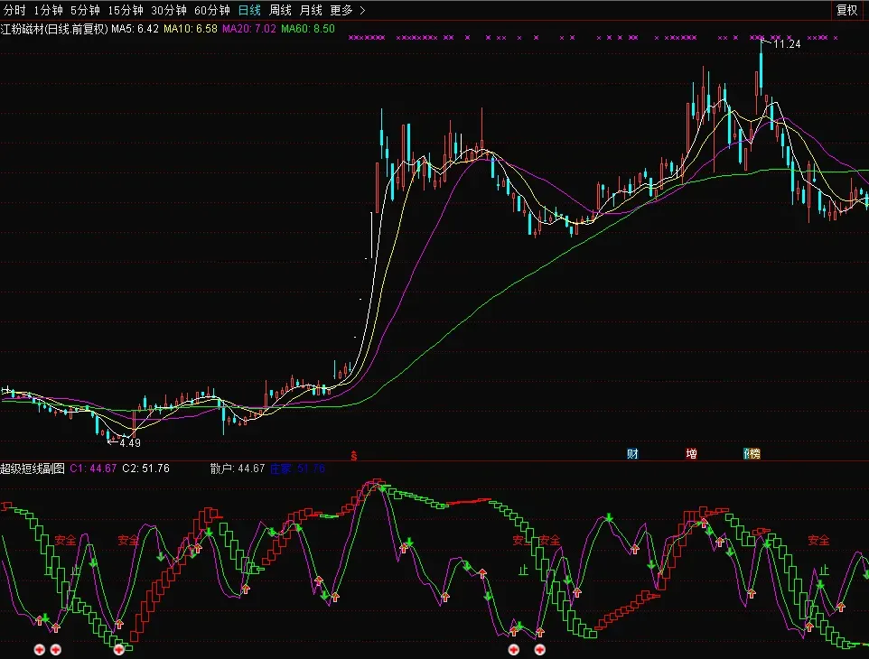This screenshot has width=869, height=659.
Task: Click the C2: 51.76 value
Action: click(x=145, y=469)
